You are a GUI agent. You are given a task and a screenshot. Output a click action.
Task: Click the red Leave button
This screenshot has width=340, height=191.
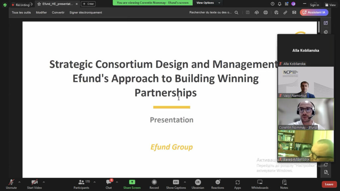click(x=329, y=184)
